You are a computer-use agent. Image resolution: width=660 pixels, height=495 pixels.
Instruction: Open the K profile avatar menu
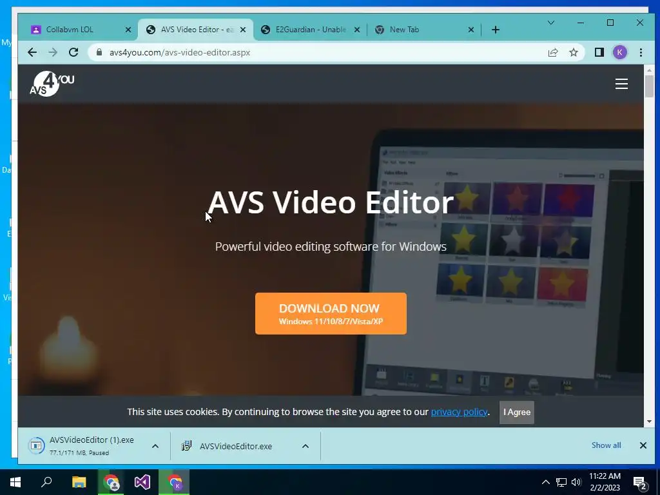tap(619, 52)
